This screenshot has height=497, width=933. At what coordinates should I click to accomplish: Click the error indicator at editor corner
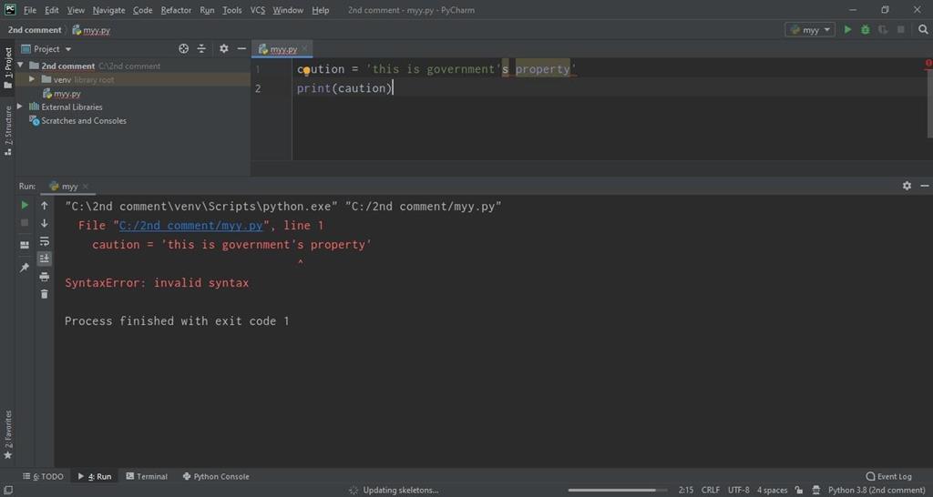928,63
